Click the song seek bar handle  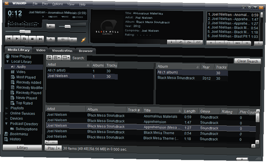25,31
